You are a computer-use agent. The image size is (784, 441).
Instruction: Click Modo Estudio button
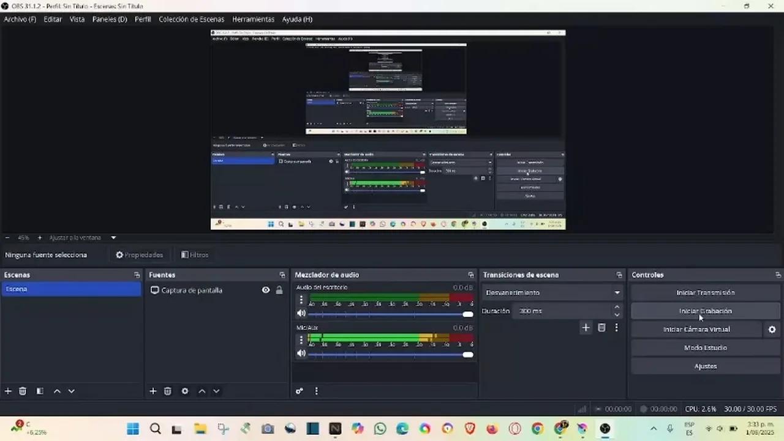(x=706, y=348)
